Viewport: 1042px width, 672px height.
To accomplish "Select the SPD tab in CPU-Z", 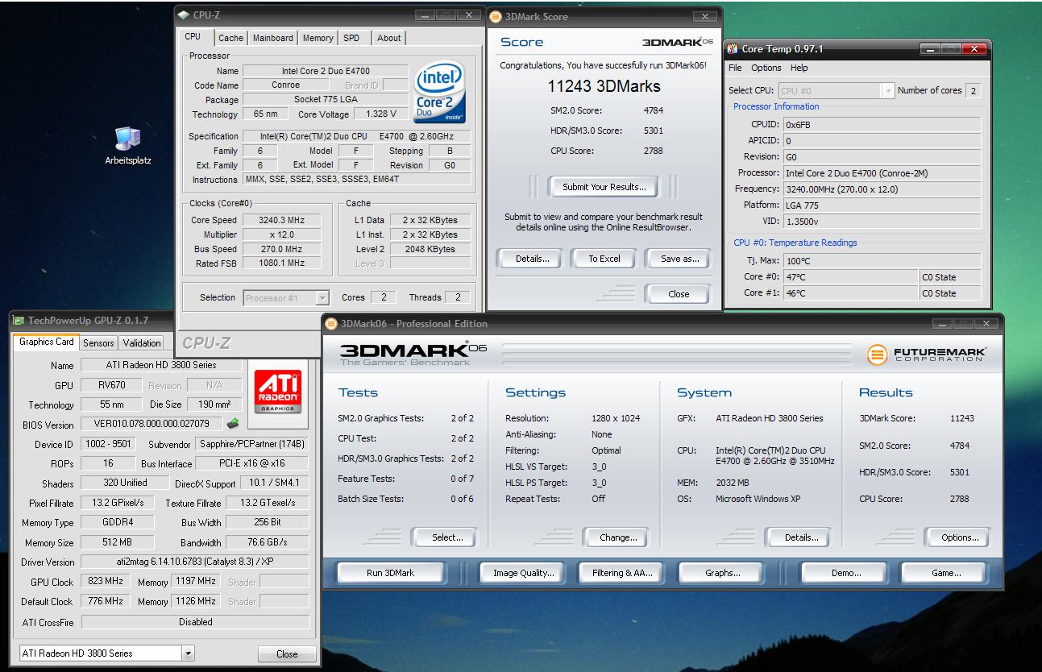I will coord(351,38).
